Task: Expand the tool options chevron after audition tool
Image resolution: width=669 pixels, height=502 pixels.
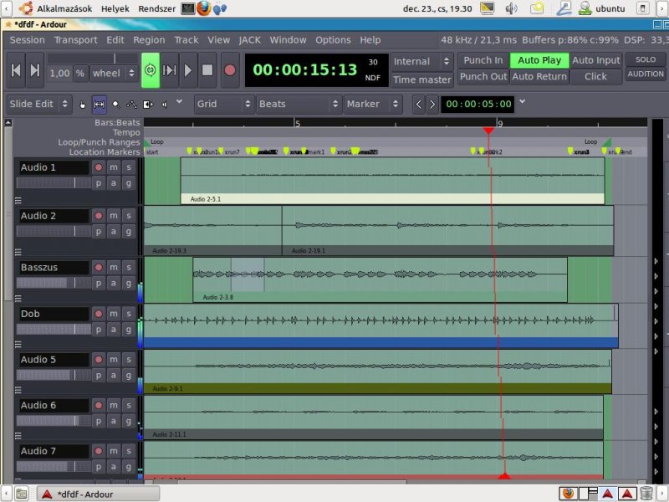Action: pos(179,101)
